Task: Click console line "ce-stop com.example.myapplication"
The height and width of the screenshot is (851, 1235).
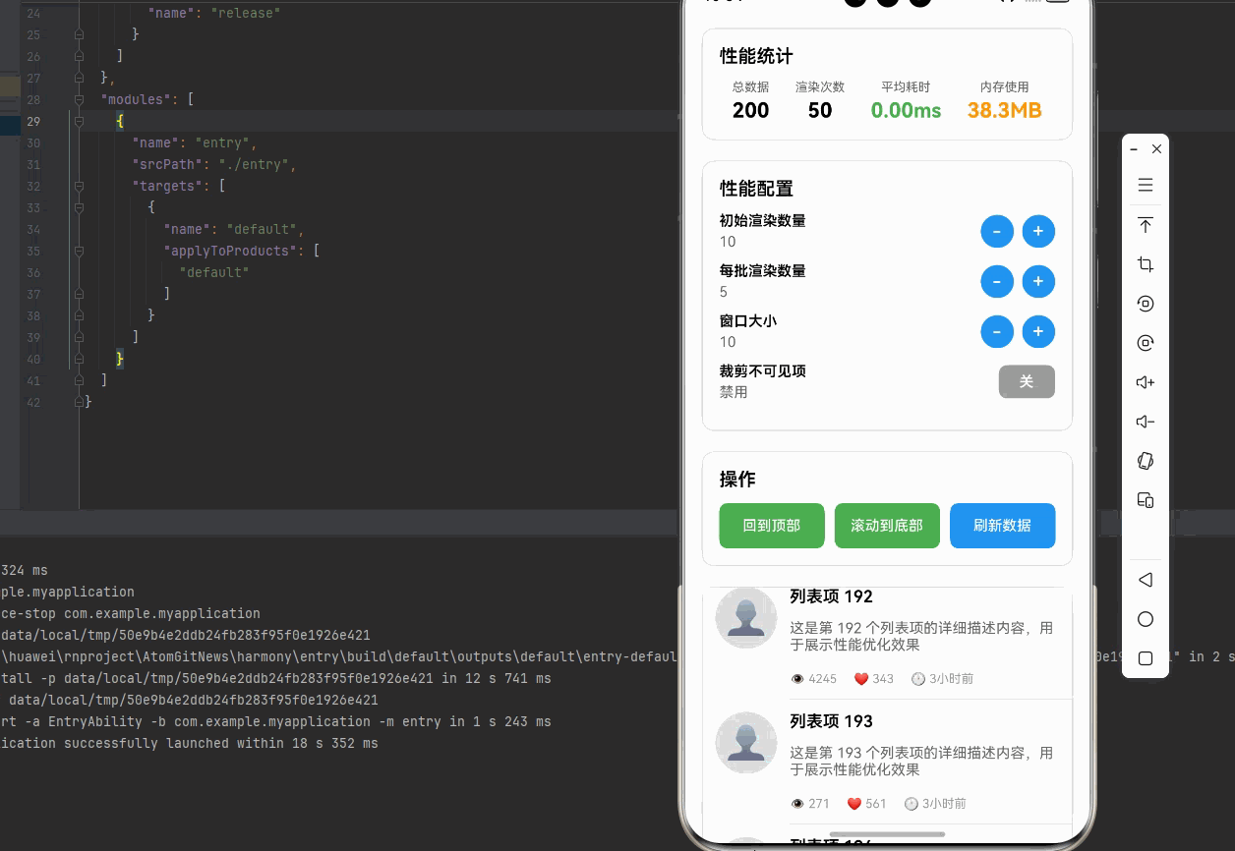Action: (x=130, y=613)
